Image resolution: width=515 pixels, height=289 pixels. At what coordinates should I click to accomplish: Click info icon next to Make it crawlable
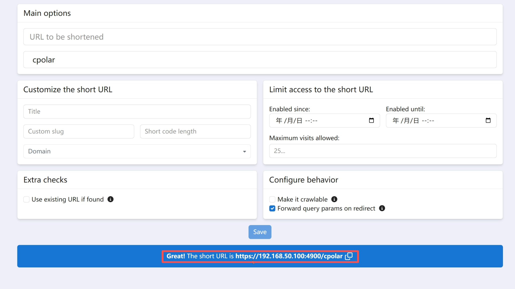[x=334, y=199]
